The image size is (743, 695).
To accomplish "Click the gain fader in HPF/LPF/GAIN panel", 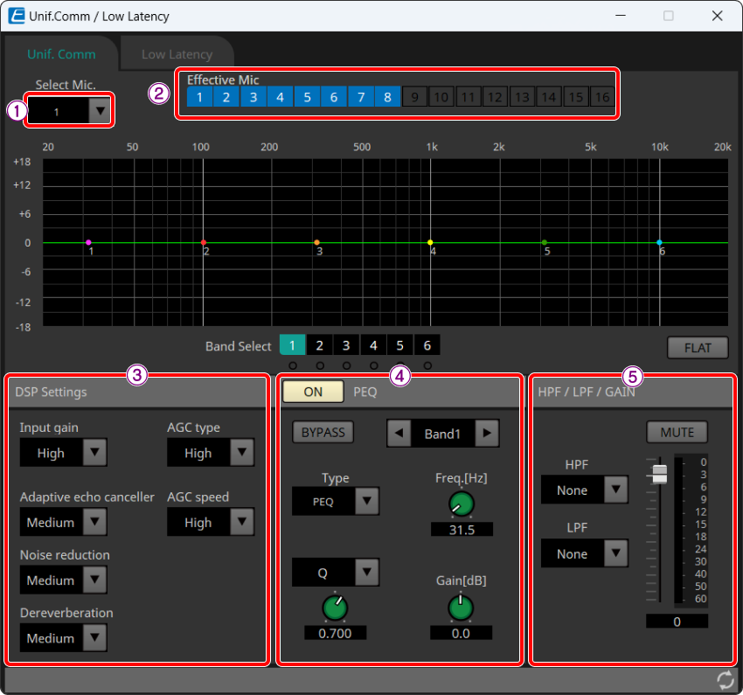I will (659, 473).
